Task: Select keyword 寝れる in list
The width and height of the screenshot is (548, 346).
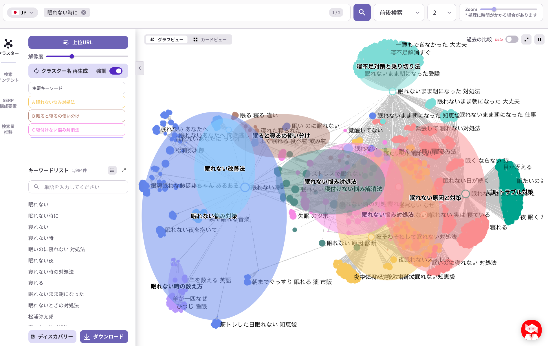Action: 36,283
